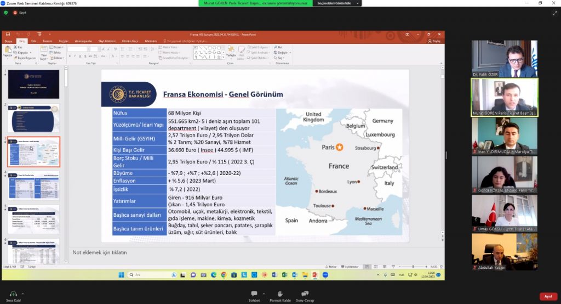561x304 pixels.
Task: Open the Bölüm section dropdown
Action: tap(57, 58)
